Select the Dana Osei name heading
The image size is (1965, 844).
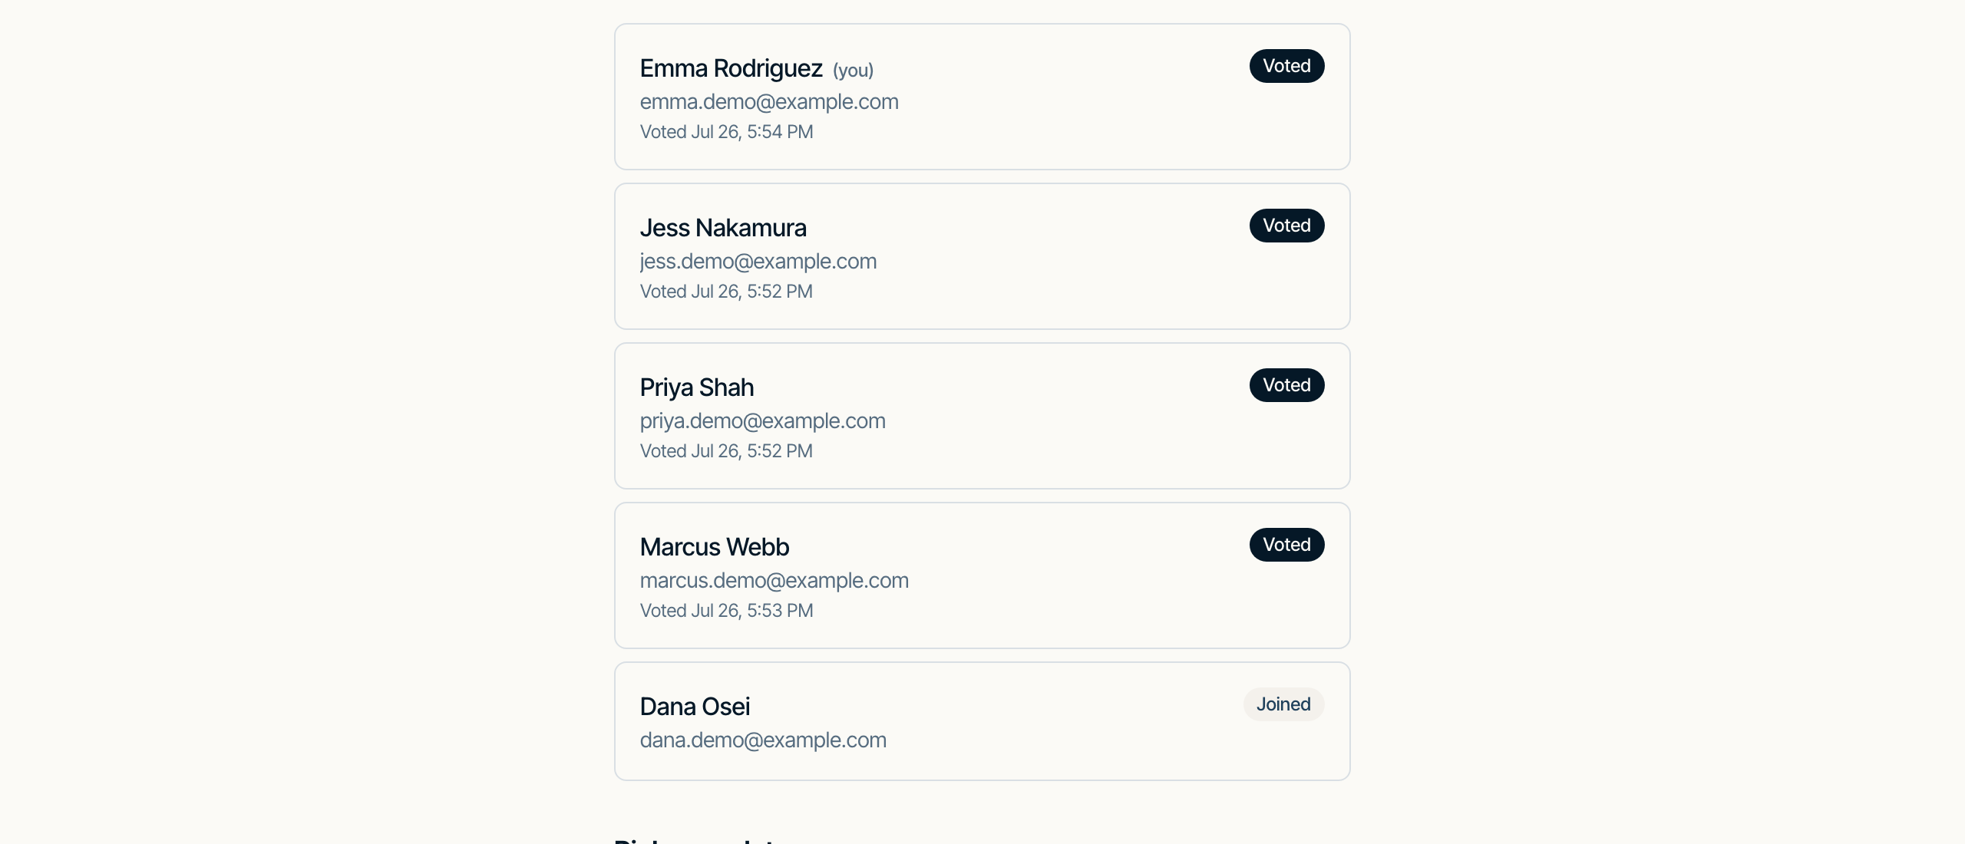[695, 707]
